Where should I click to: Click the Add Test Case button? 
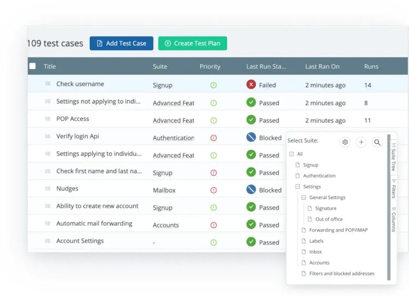[122, 44]
